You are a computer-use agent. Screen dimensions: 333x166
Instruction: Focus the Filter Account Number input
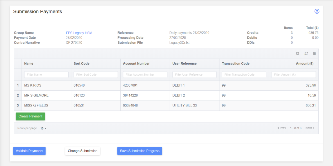pyautogui.click(x=145, y=75)
